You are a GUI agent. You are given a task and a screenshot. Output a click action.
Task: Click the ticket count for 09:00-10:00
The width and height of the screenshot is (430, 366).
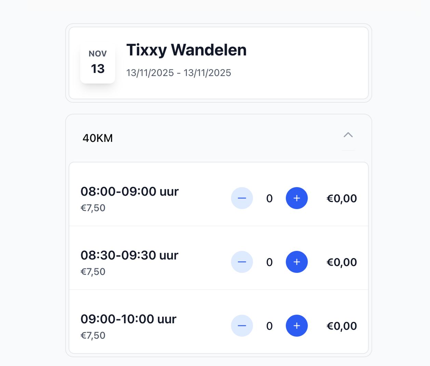tap(269, 326)
